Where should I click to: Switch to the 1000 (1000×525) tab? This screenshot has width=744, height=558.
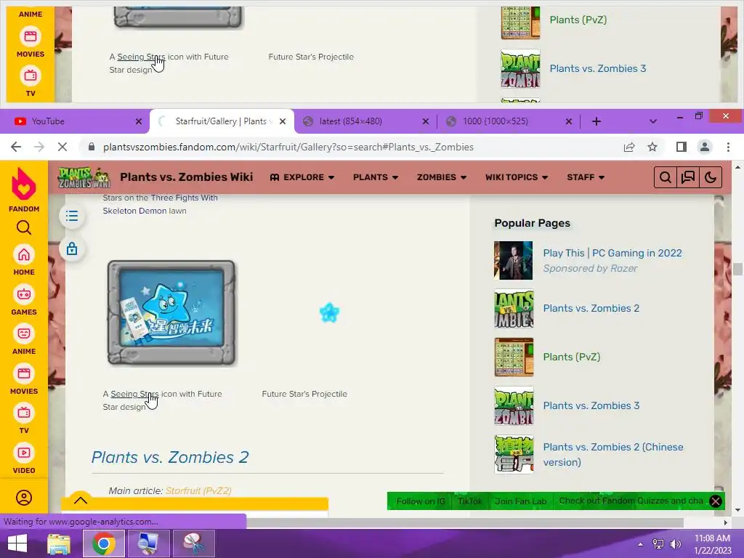(508, 121)
